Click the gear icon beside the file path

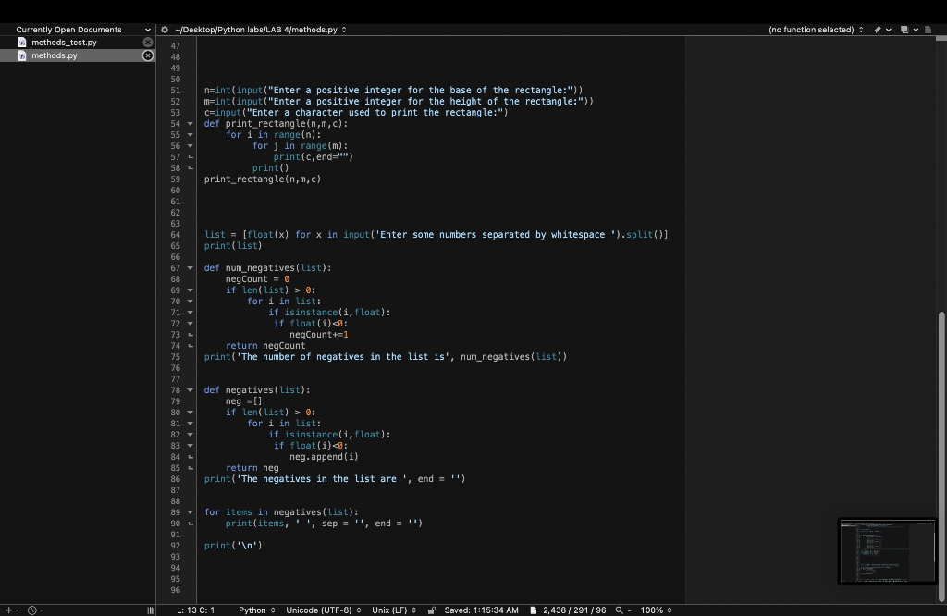(164, 29)
